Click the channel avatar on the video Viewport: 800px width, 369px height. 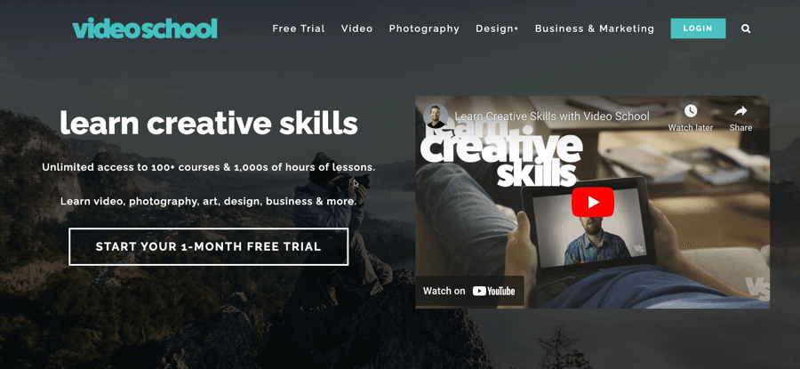click(x=436, y=116)
